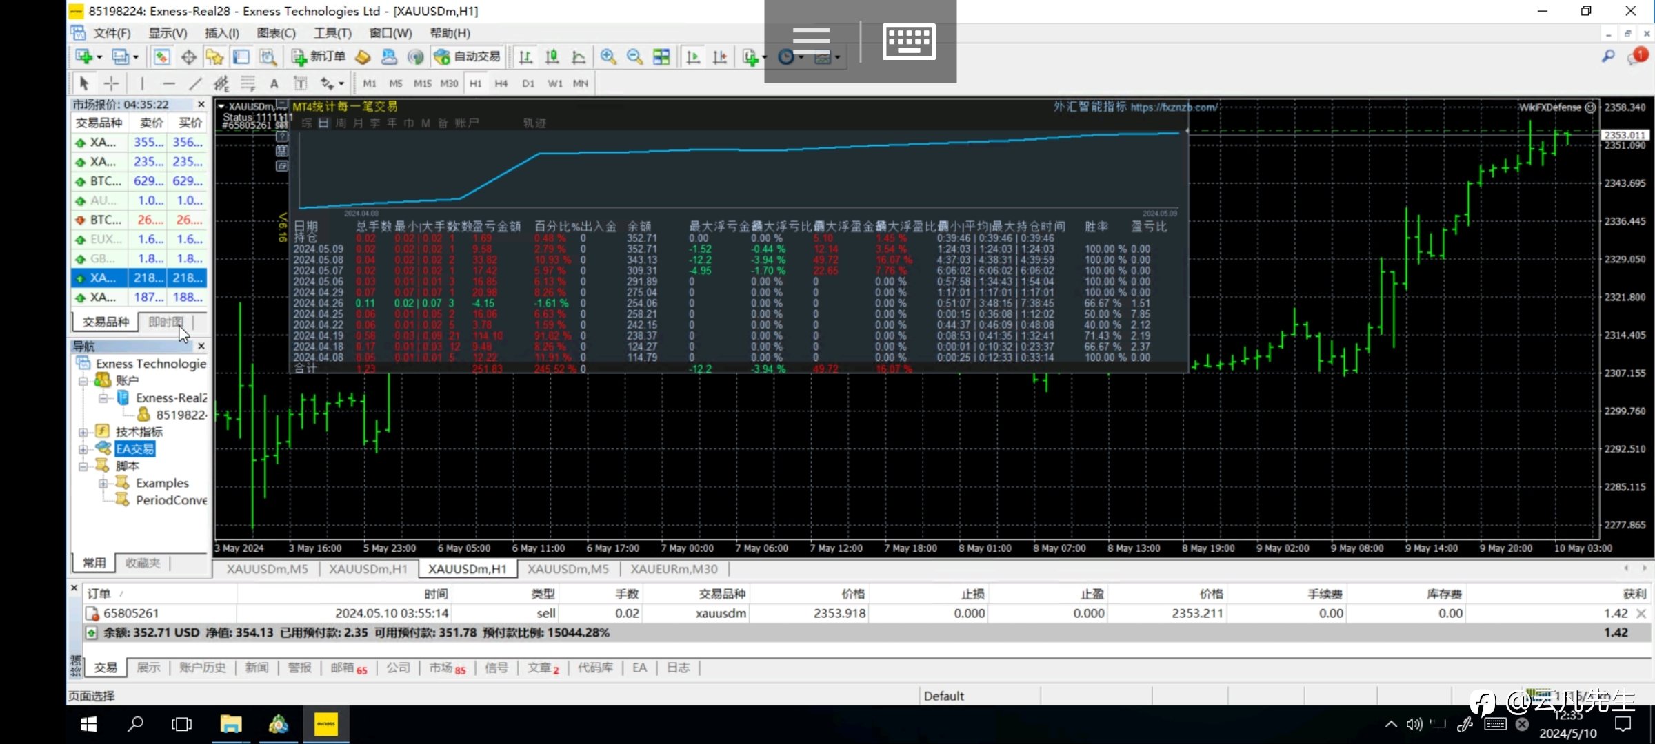Expand the Examples folder in scripts
This screenshot has width=1655, height=744.
(x=103, y=483)
